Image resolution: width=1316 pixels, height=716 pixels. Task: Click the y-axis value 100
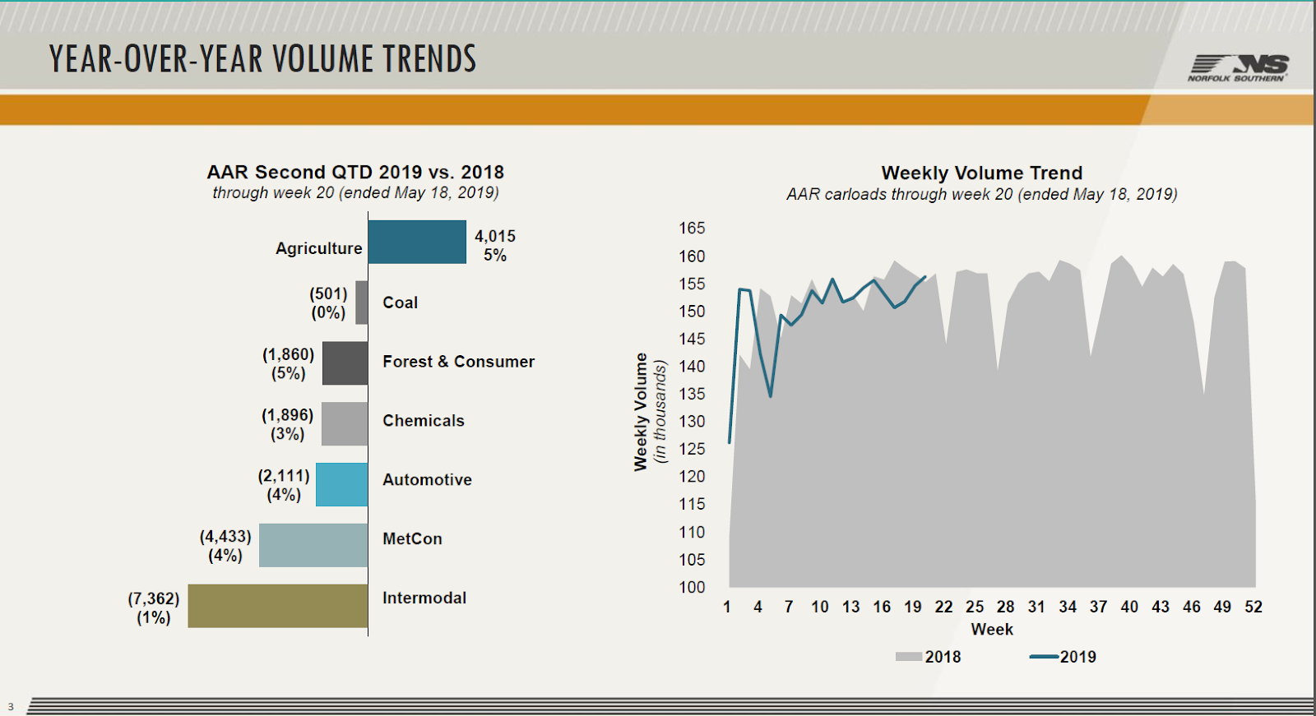[692, 587]
